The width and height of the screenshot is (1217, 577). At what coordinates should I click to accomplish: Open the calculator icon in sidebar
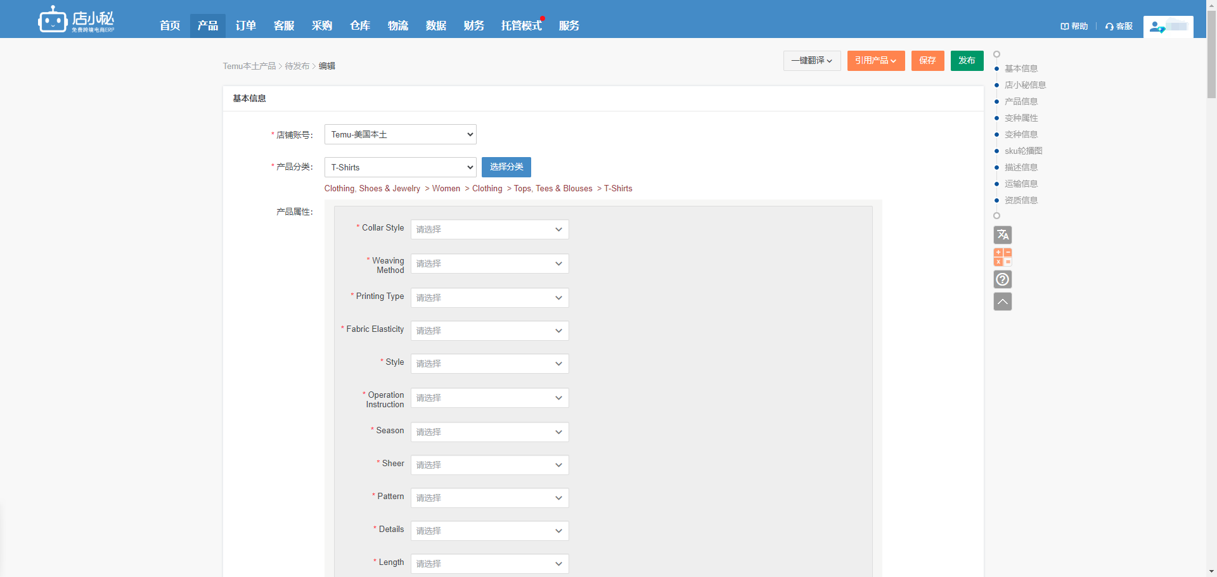1002,257
